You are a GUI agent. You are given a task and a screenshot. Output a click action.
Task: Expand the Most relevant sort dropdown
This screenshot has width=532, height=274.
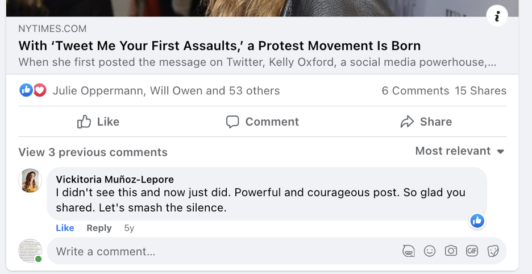460,151
